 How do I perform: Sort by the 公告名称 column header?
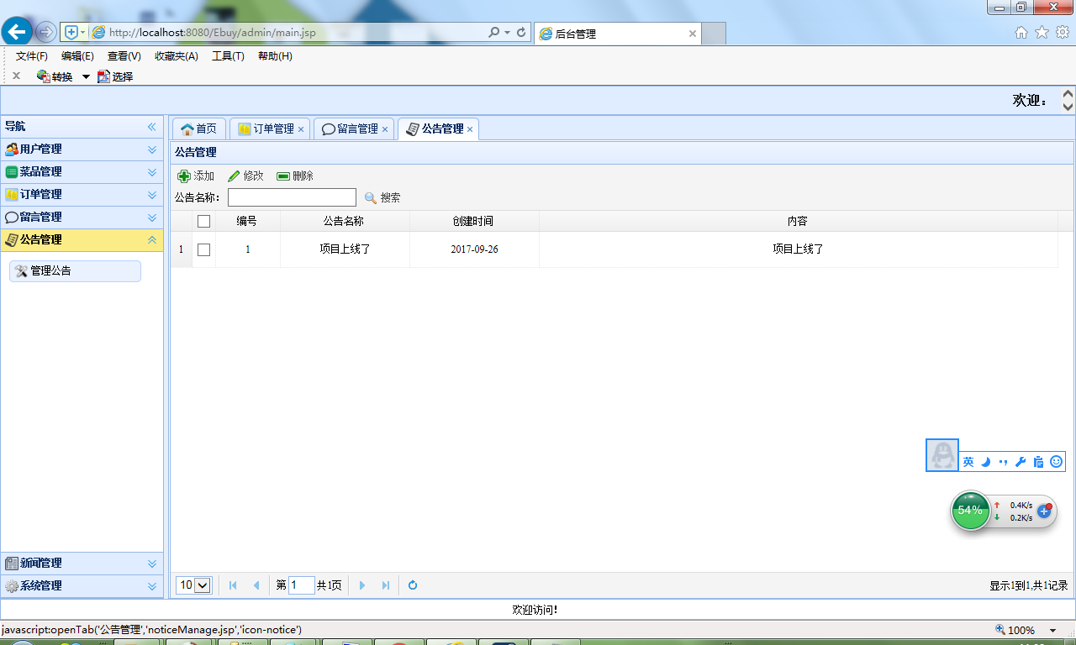point(344,222)
